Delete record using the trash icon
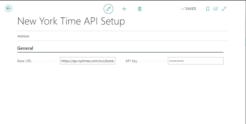 pos(140,9)
